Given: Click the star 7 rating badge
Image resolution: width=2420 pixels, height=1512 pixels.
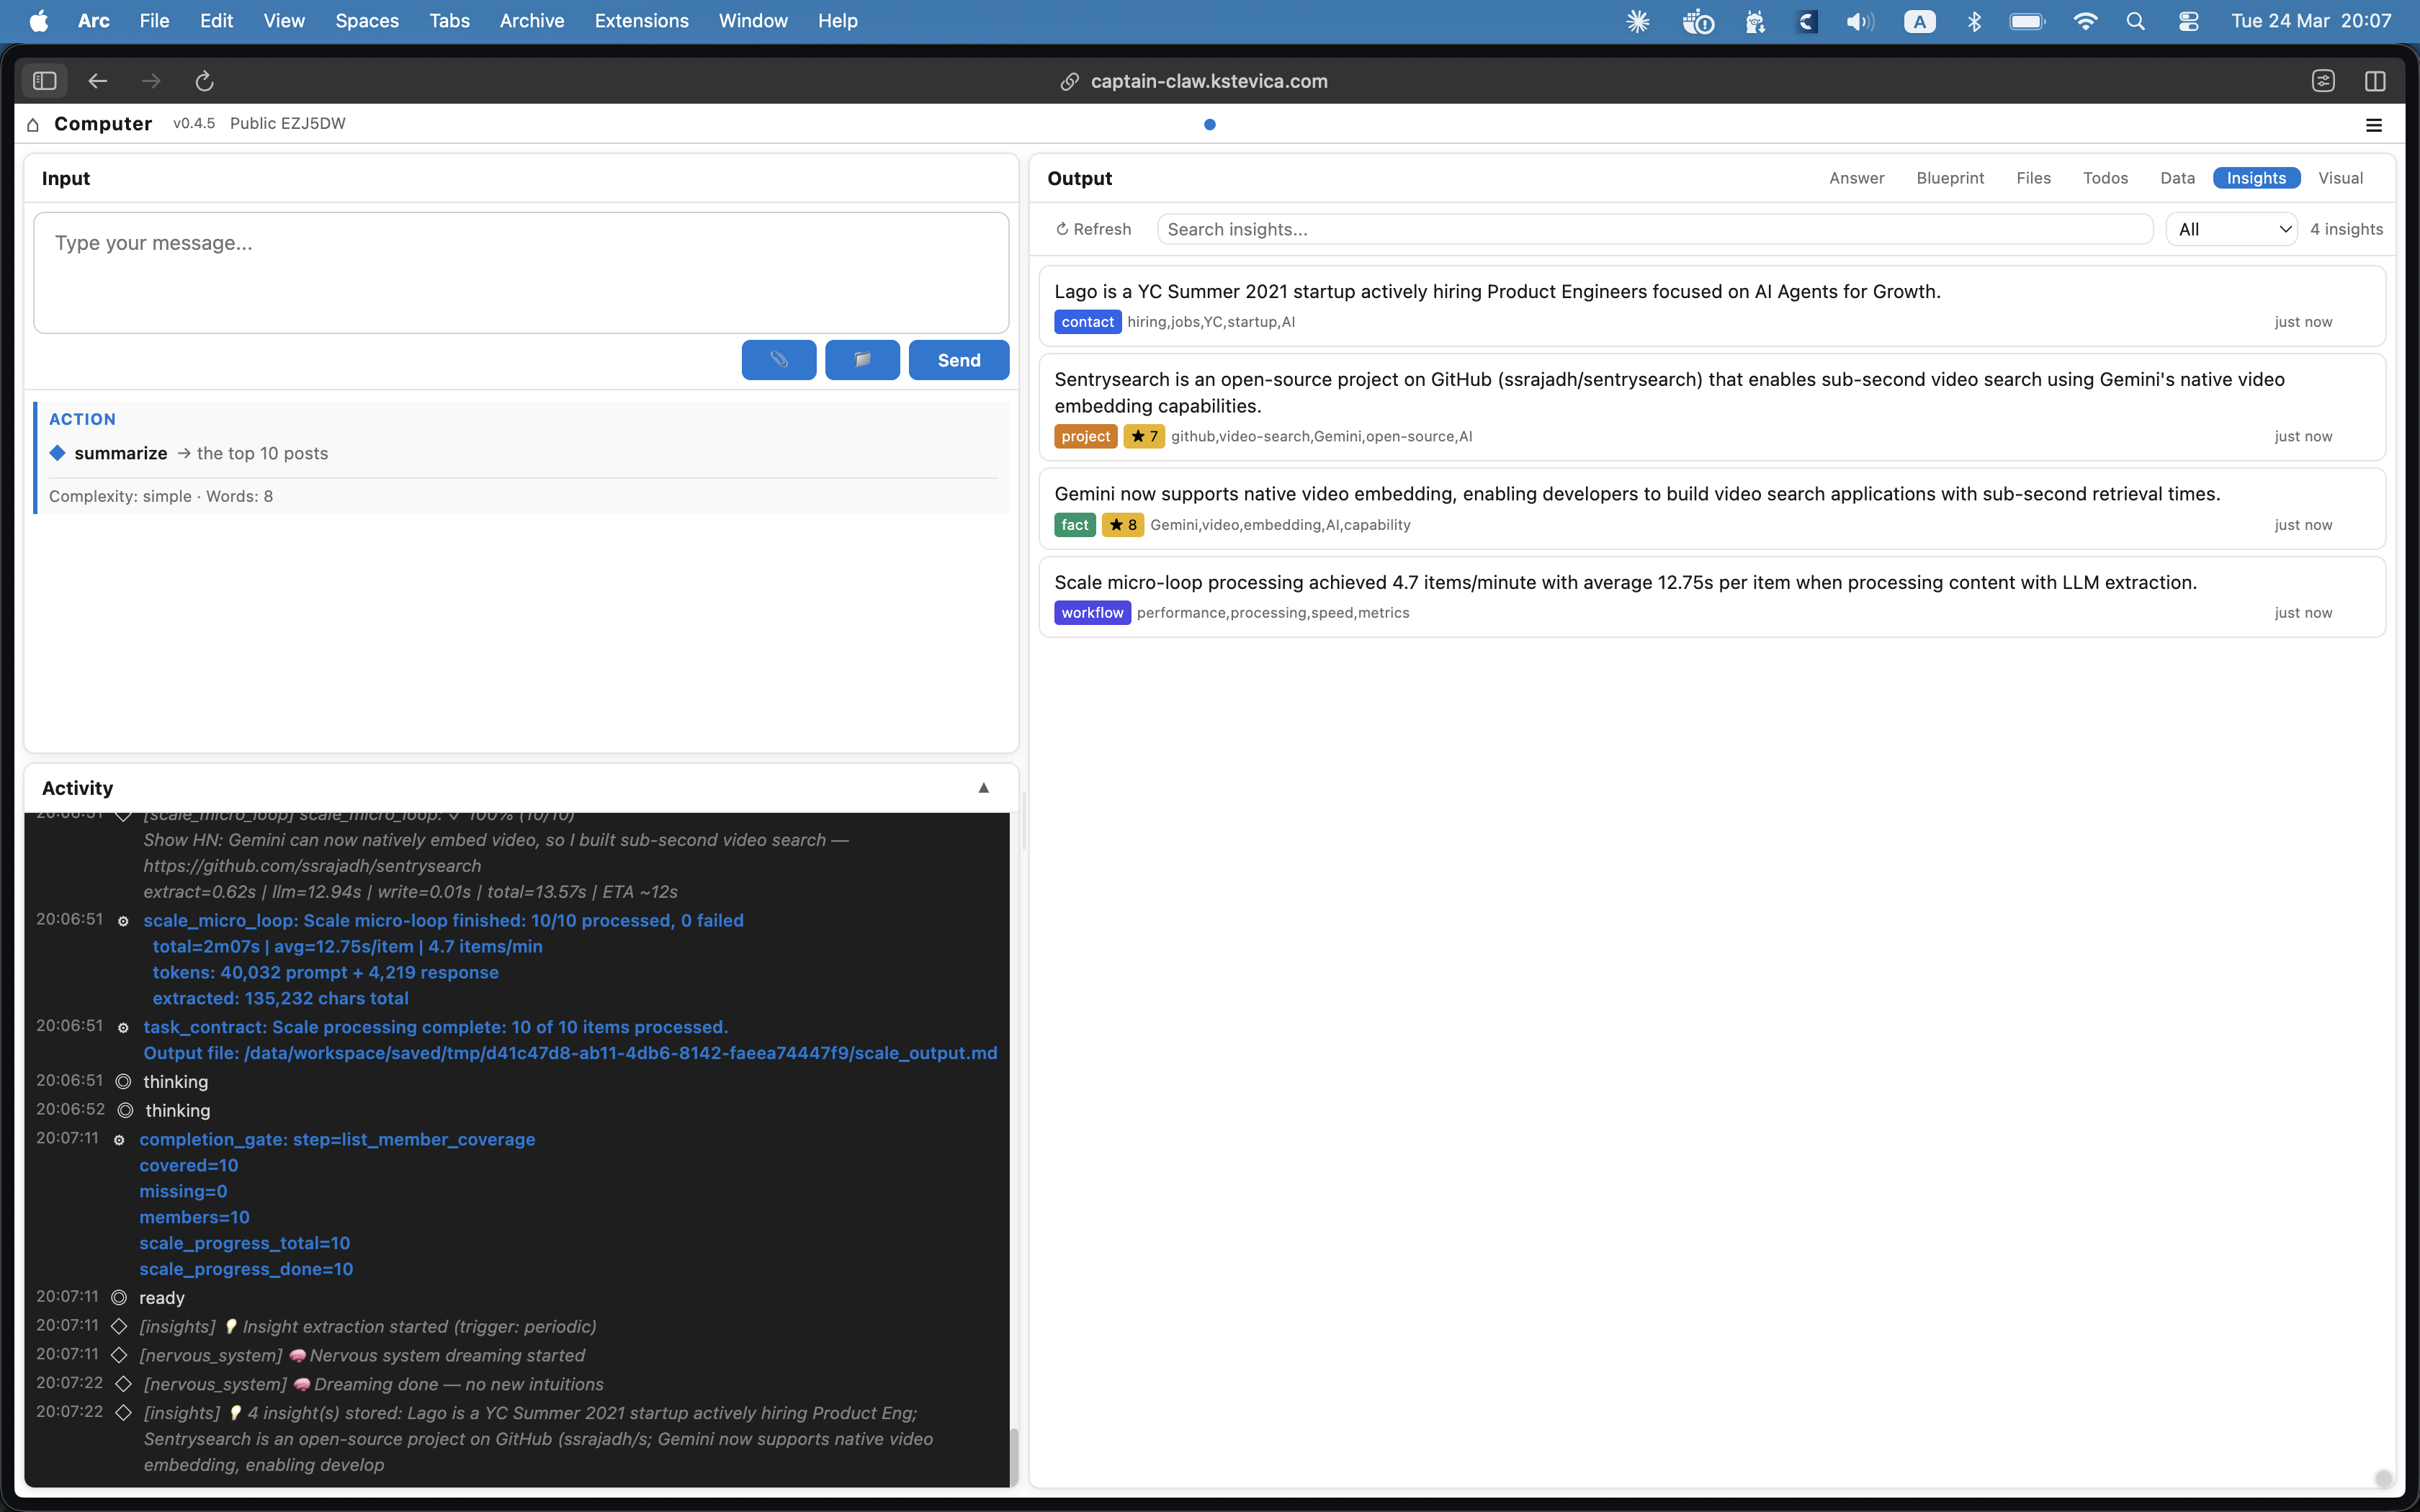Looking at the screenshot, I should (1144, 436).
